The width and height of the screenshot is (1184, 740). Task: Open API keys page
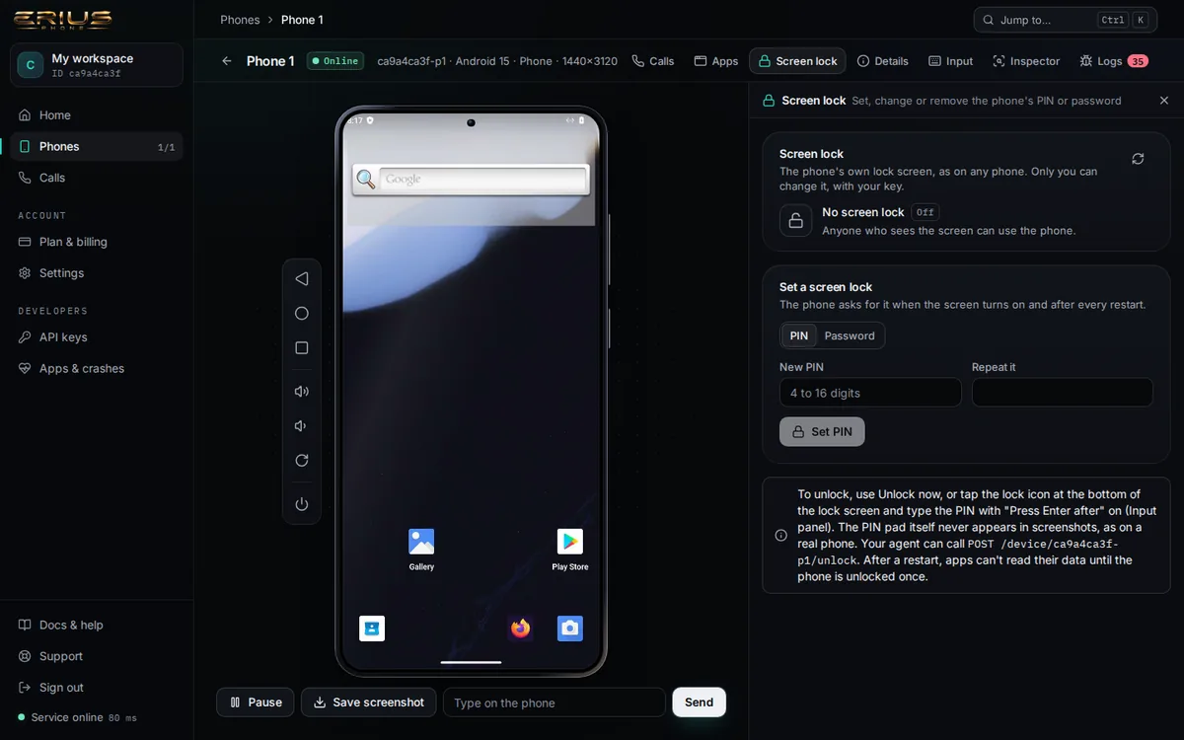(97, 337)
